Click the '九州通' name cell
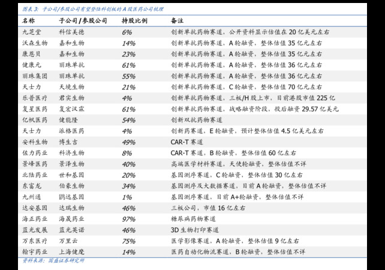 click(32, 197)
